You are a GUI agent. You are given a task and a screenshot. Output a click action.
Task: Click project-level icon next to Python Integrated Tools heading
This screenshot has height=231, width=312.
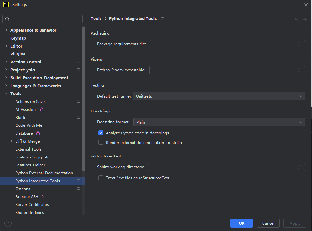point(162,19)
